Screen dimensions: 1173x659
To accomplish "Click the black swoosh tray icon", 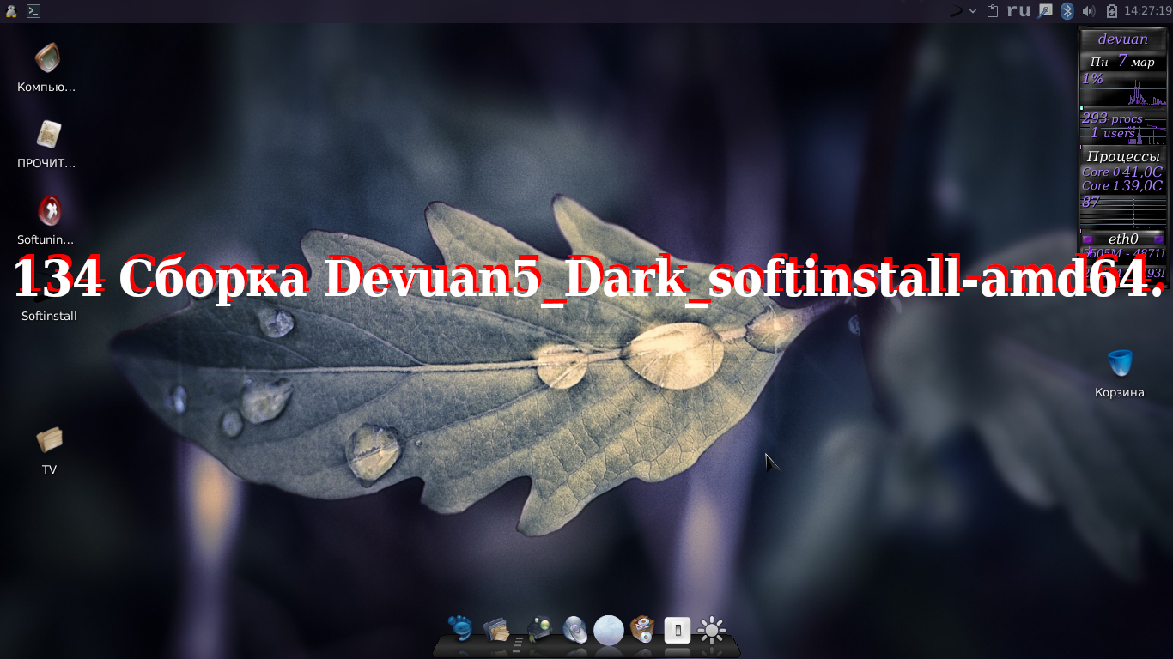I will coord(956,11).
